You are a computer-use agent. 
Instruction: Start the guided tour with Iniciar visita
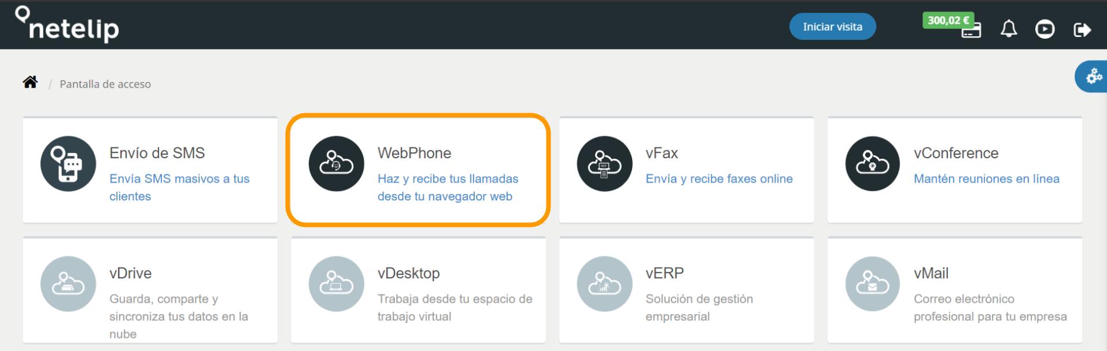(832, 27)
